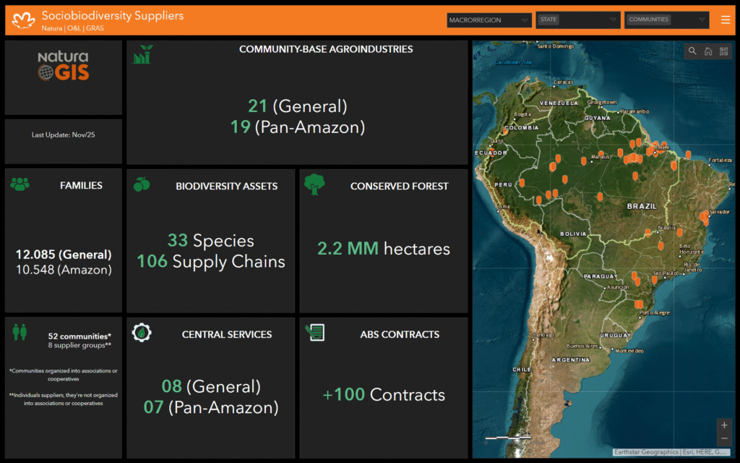Open the basemap gallery grid icon
The width and height of the screenshot is (740, 463).
pos(723,51)
